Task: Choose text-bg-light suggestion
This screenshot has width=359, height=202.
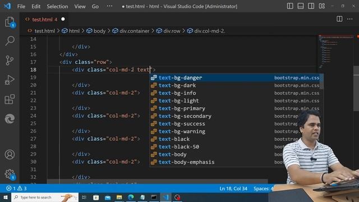Action: coord(235,101)
